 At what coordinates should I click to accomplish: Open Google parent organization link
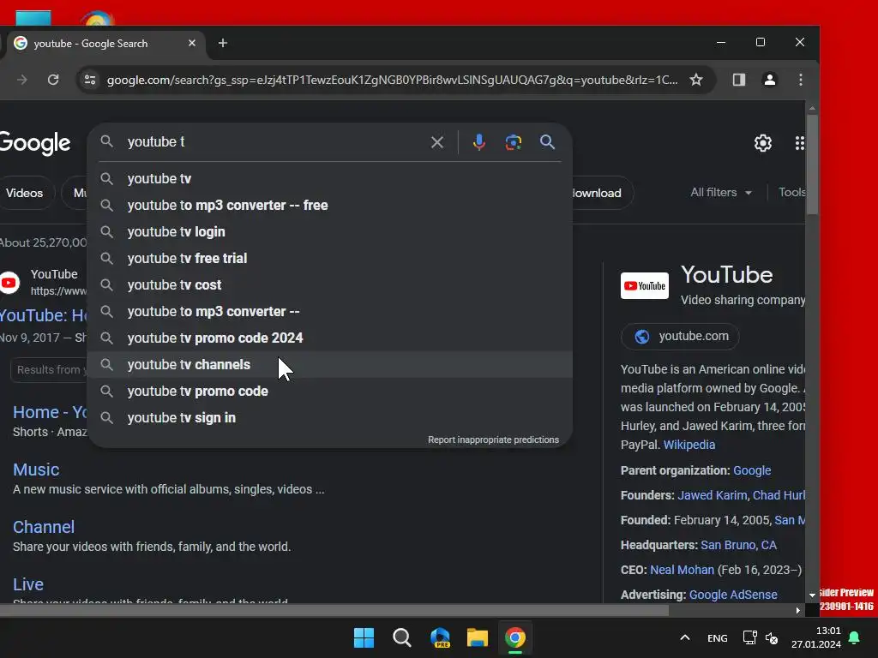click(x=752, y=470)
